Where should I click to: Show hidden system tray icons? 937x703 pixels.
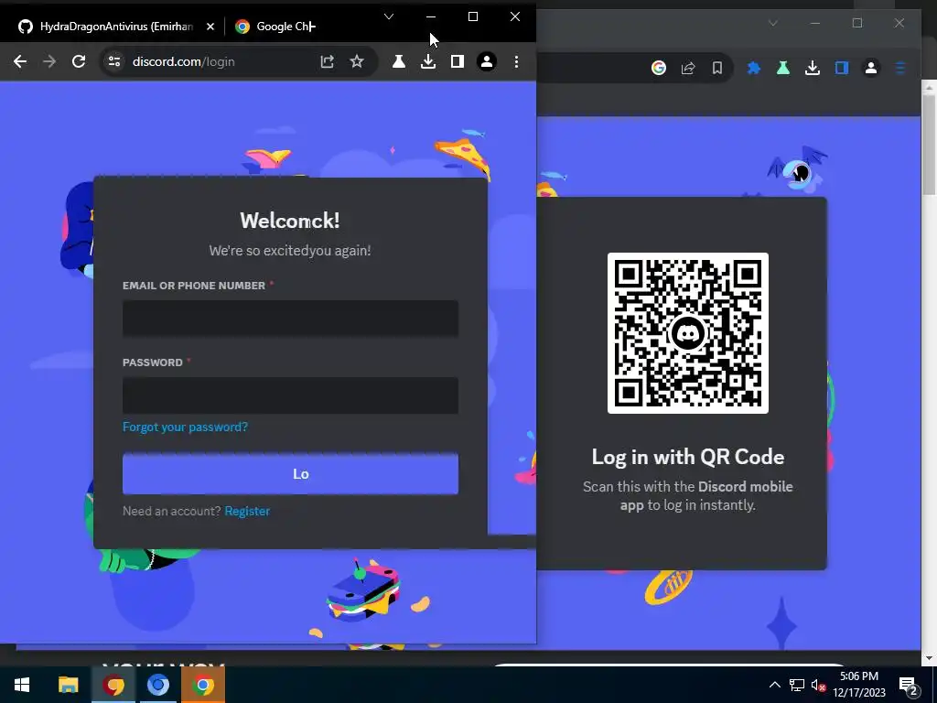pos(774,685)
